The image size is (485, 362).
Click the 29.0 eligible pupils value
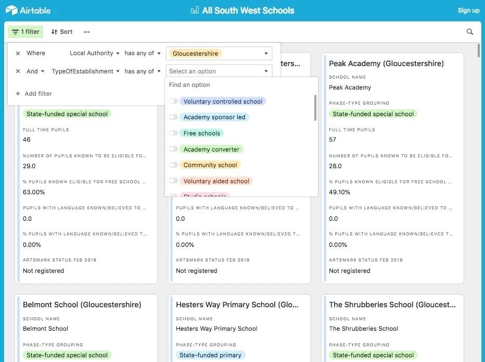(29, 166)
